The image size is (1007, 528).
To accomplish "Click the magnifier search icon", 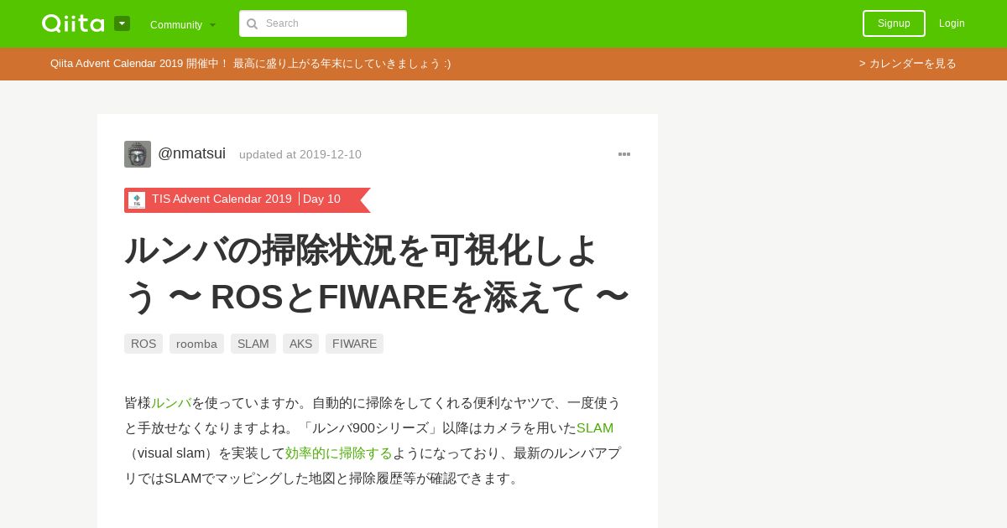I will pos(252,24).
